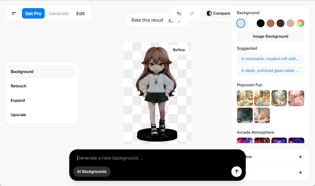Open the hamburger menu icon

14,13
